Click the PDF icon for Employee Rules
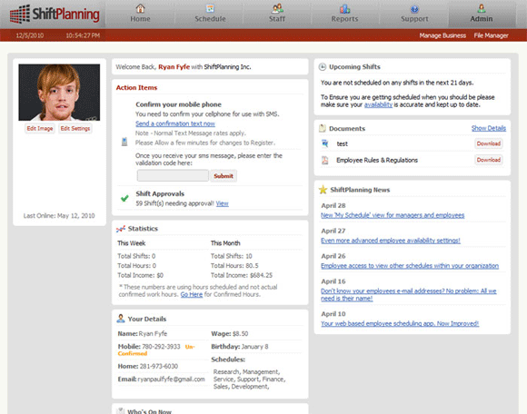 [324, 160]
